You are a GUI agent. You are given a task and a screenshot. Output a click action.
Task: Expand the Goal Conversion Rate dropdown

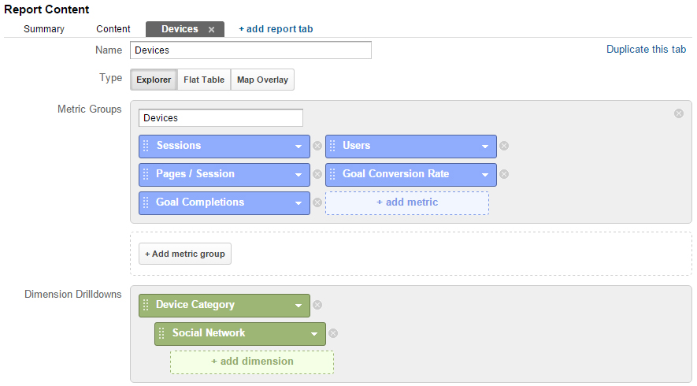point(485,175)
